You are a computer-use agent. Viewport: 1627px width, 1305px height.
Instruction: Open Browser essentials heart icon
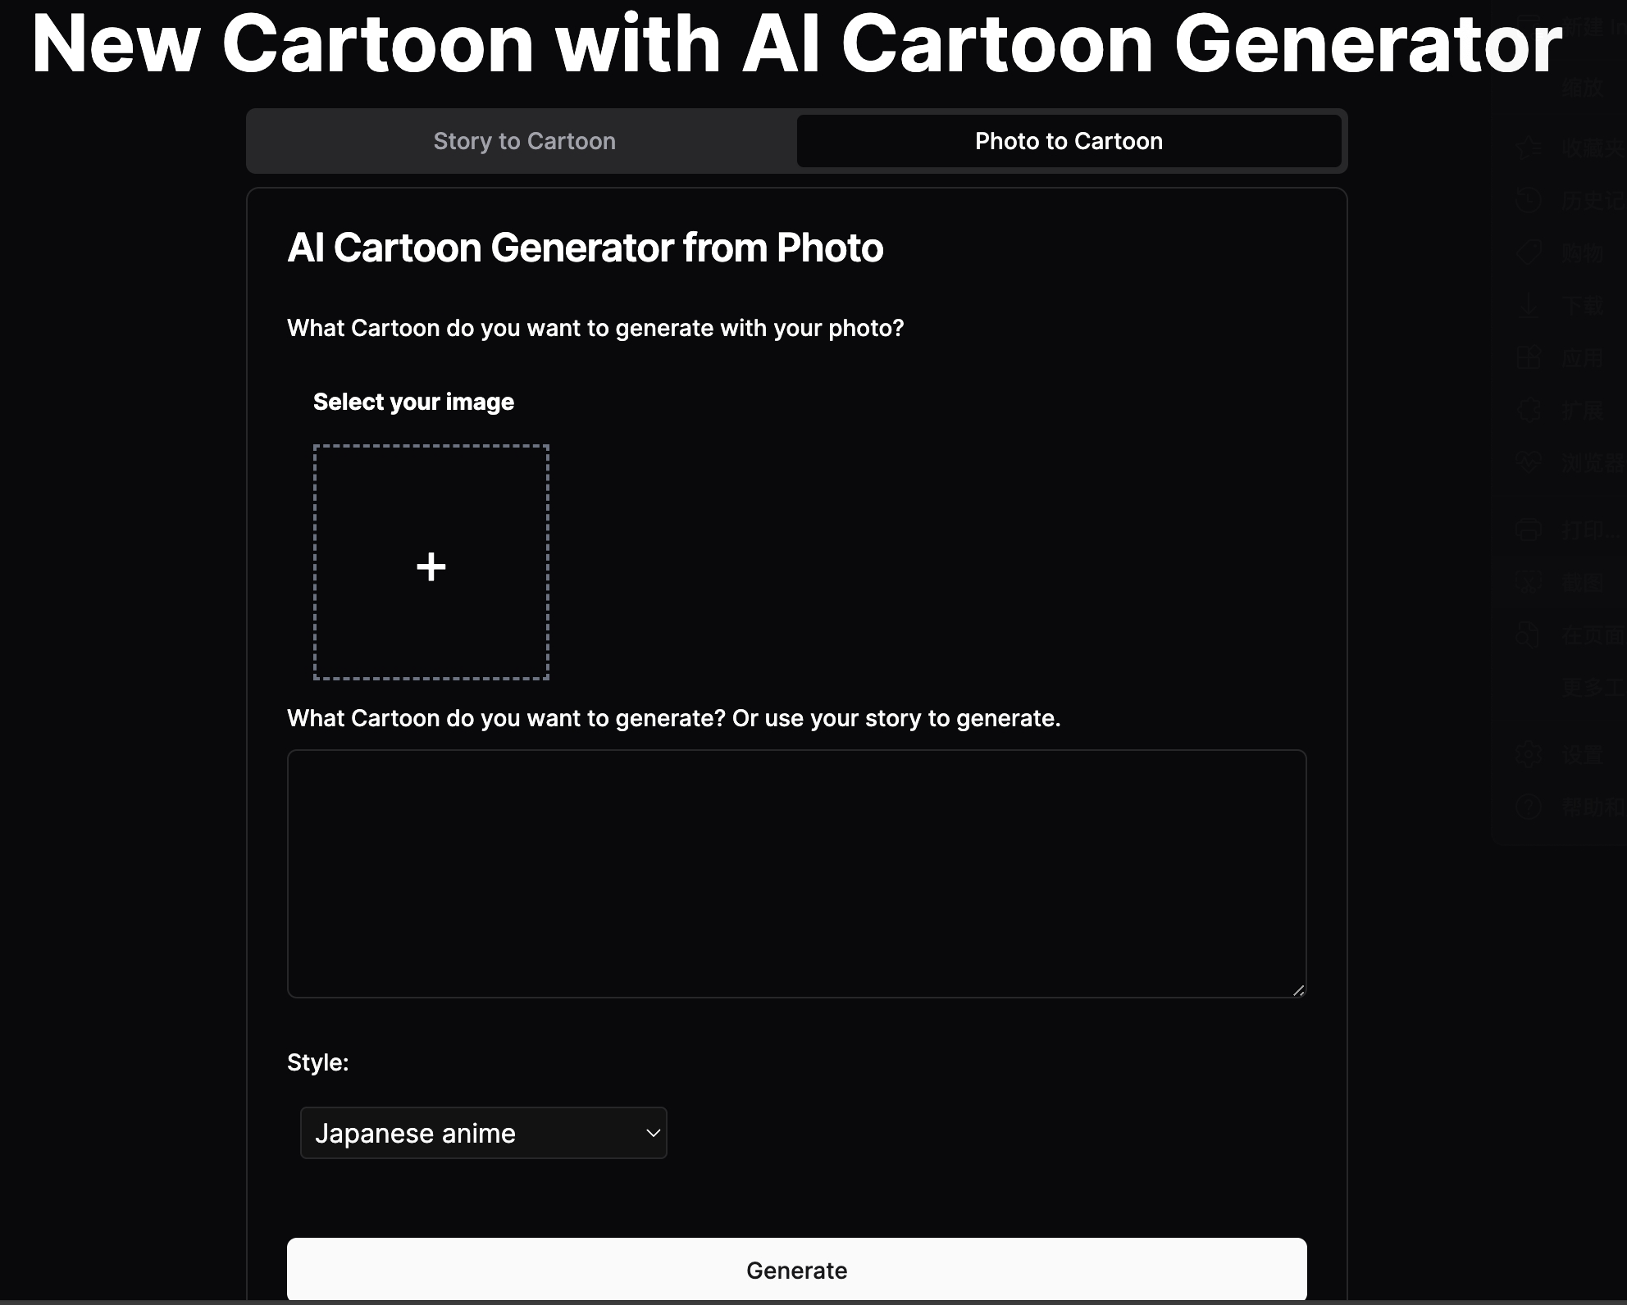[x=1528, y=462]
